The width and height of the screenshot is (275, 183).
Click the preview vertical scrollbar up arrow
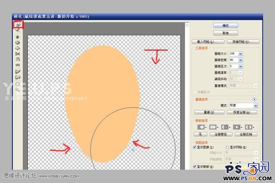[x=187, y=25]
